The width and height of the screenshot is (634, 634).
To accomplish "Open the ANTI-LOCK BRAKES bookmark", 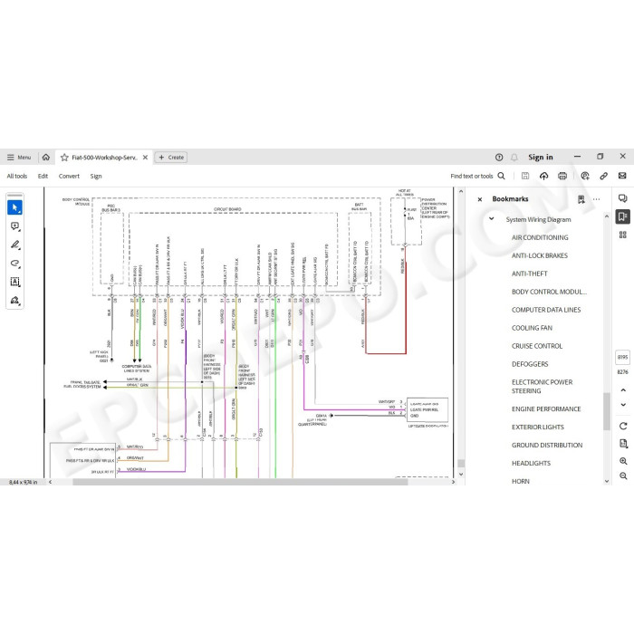I will coord(540,255).
